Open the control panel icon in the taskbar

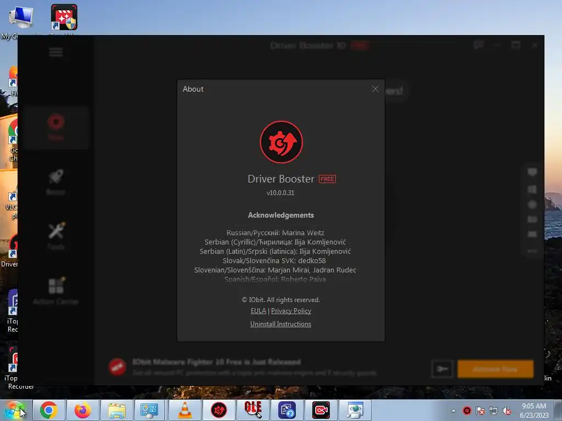coord(149,410)
